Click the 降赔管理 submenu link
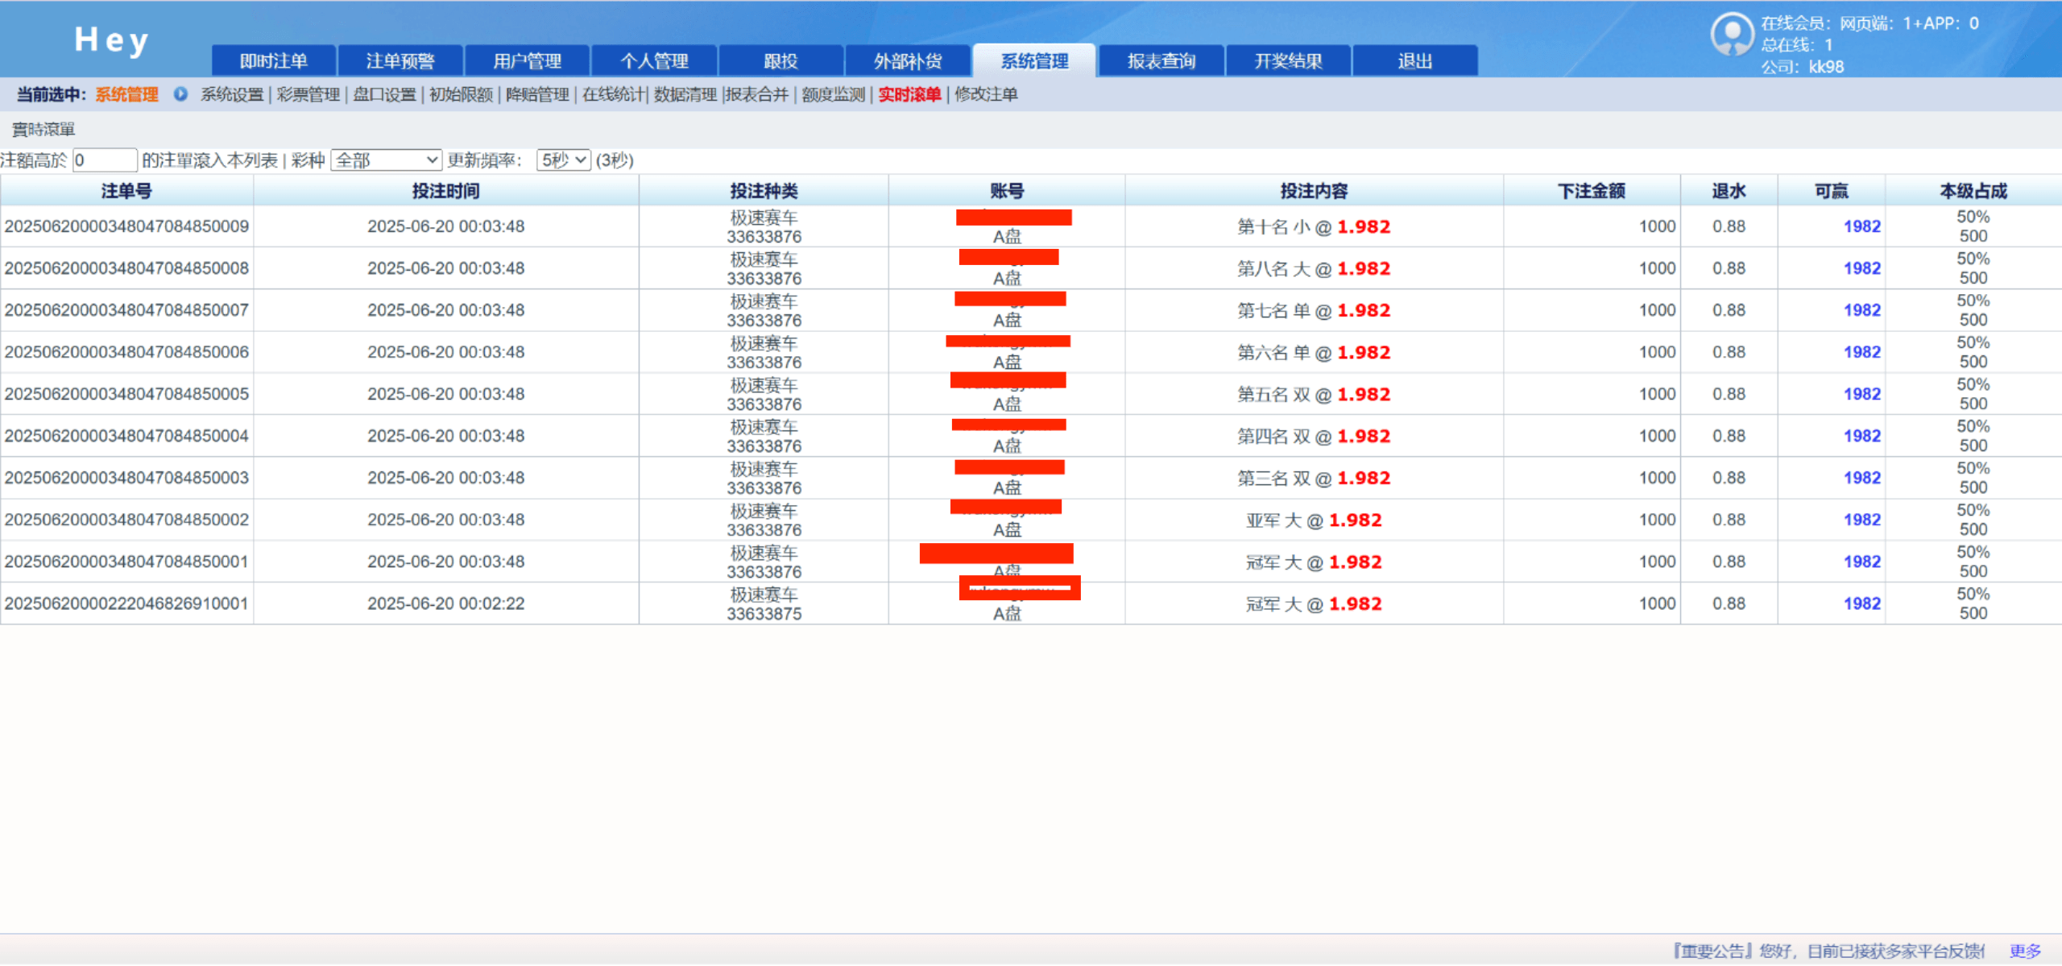2062x966 pixels. (537, 95)
